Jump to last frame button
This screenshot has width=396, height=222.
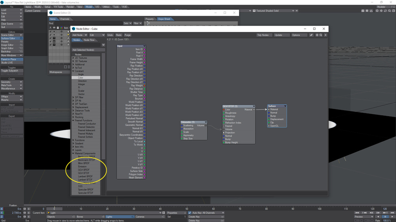click(392, 213)
